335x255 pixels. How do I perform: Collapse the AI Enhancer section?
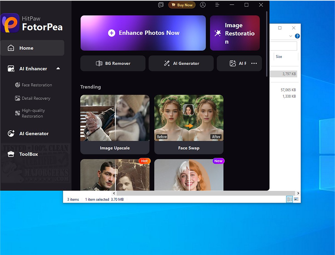click(58, 68)
